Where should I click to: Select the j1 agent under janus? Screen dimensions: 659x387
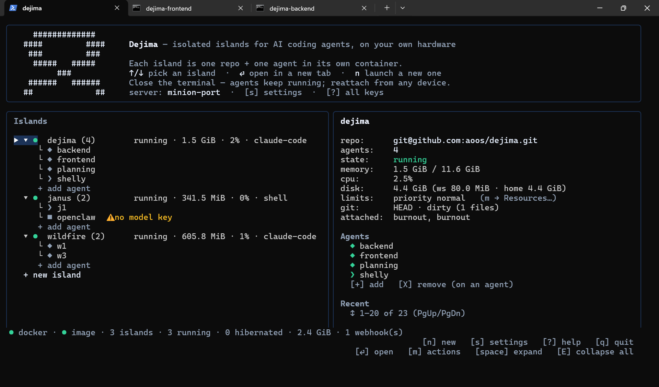point(61,208)
